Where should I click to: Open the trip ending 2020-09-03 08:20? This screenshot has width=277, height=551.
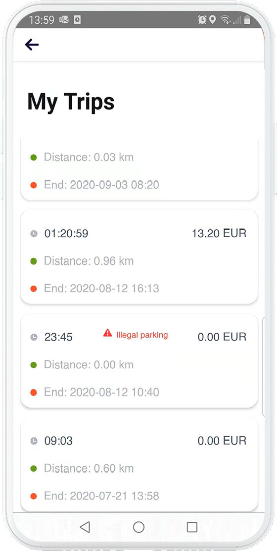click(139, 169)
